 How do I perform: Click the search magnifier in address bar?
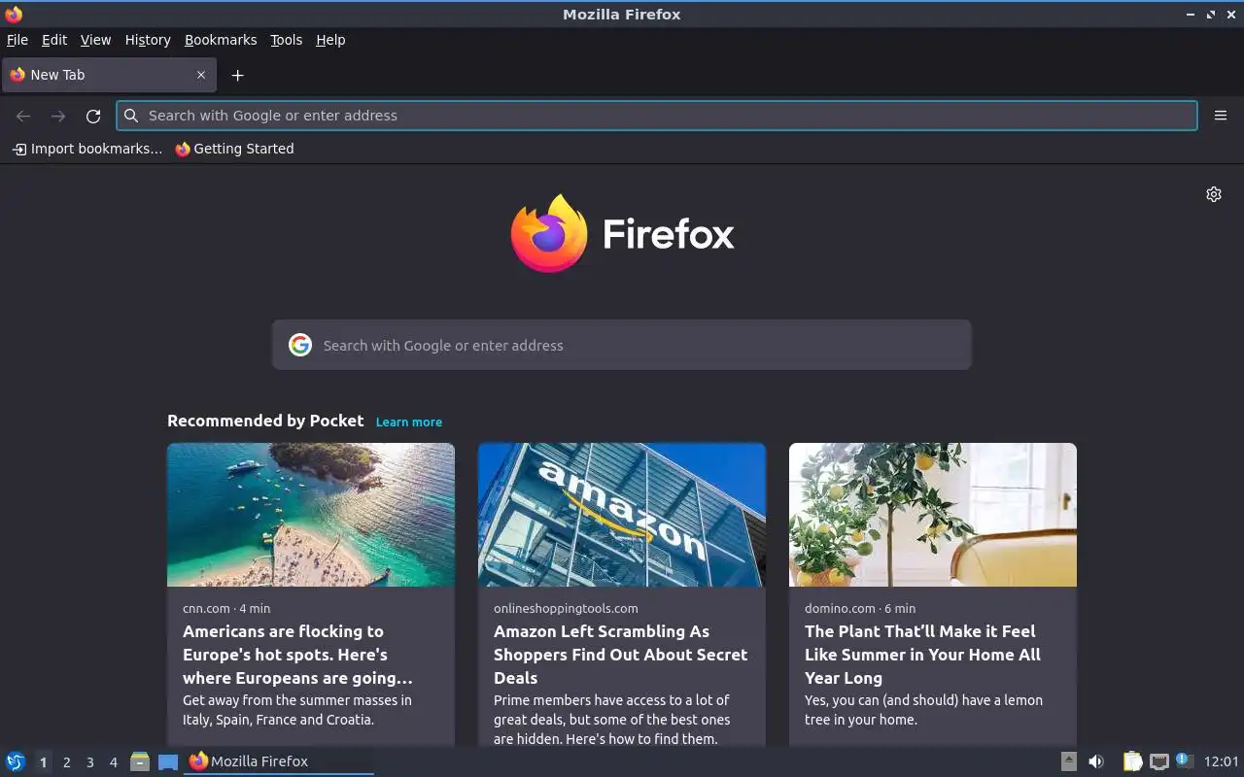click(131, 116)
